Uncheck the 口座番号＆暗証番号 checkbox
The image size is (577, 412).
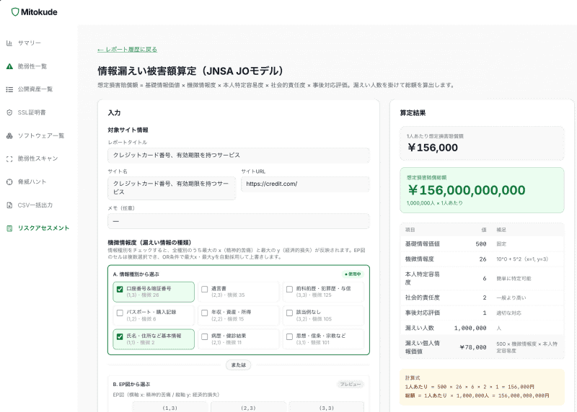[x=120, y=290]
